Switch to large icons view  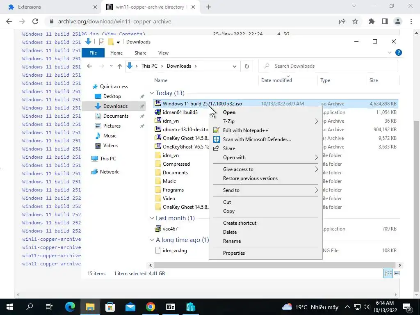click(397, 273)
